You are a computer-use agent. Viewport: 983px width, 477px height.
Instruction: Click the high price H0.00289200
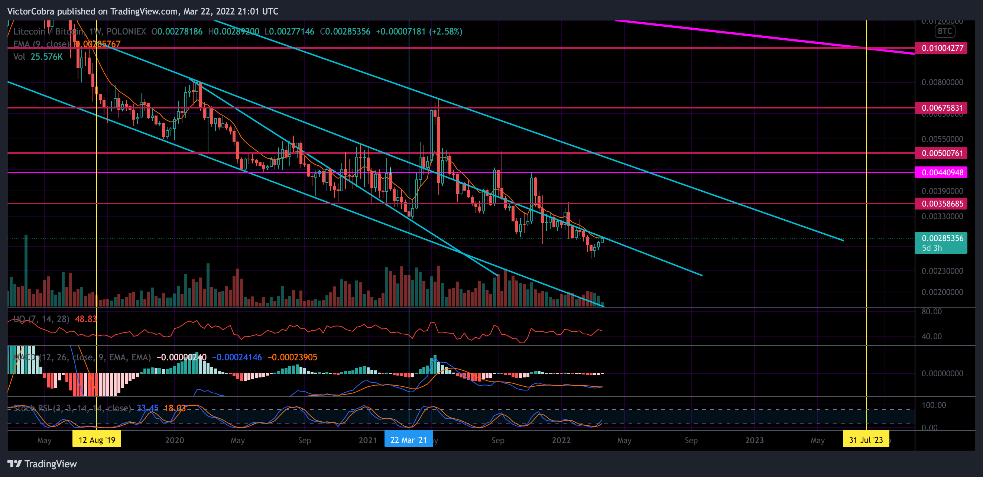point(234,31)
